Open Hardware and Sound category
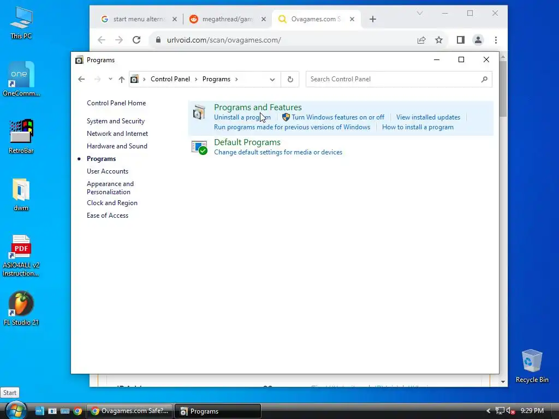 (117, 146)
